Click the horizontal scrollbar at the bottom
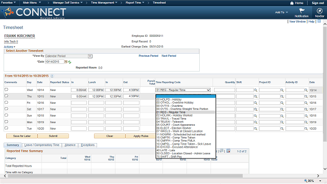The image size is (327, 184). (125, 176)
